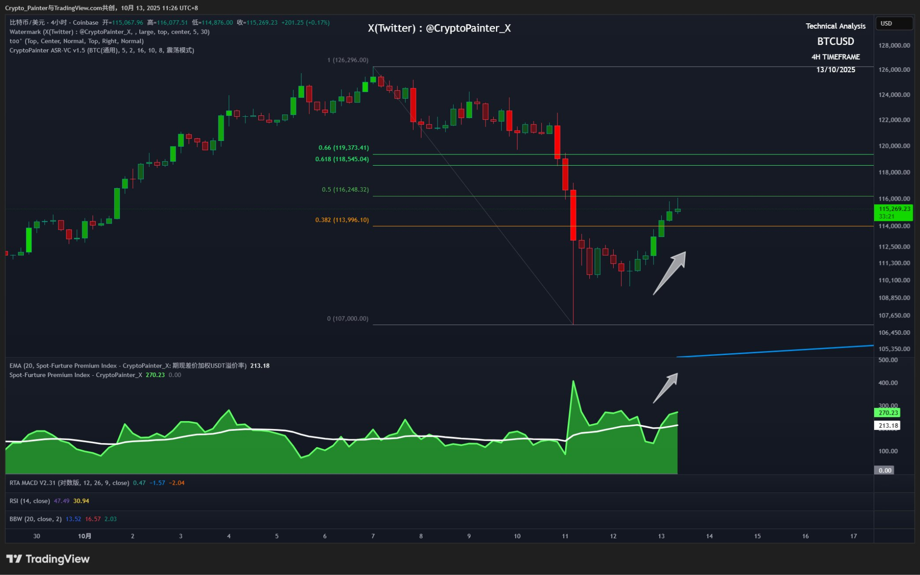
Task: Click the Coinbase exchange name in the header
Action: point(85,22)
